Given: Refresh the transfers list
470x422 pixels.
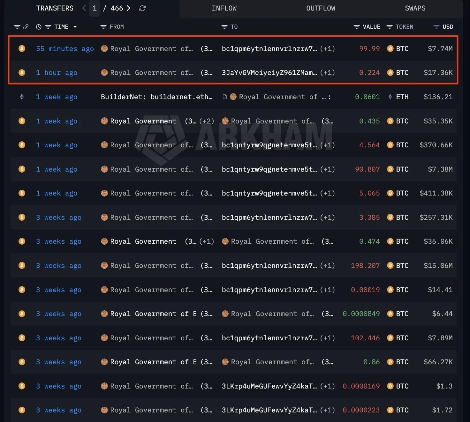Looking at the screenshot, I should point(142,8).
